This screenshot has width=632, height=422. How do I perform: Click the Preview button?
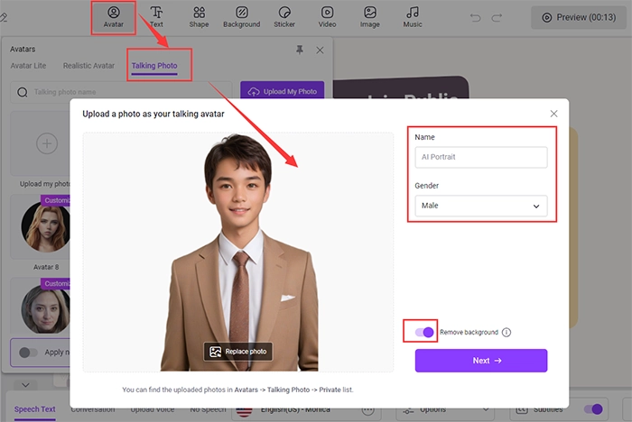[x=580, y=17]
